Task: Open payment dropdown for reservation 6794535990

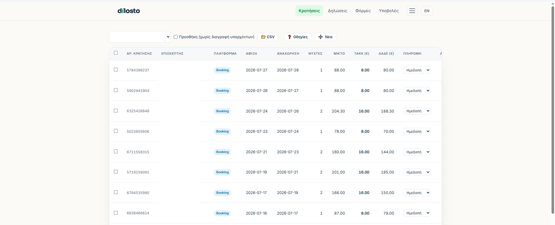Action: [x=417, y=193]
